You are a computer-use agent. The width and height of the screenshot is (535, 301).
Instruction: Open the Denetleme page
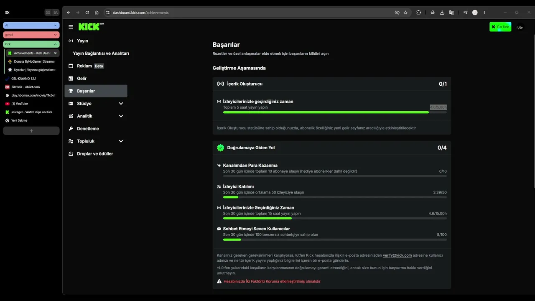tap(96, 129)
